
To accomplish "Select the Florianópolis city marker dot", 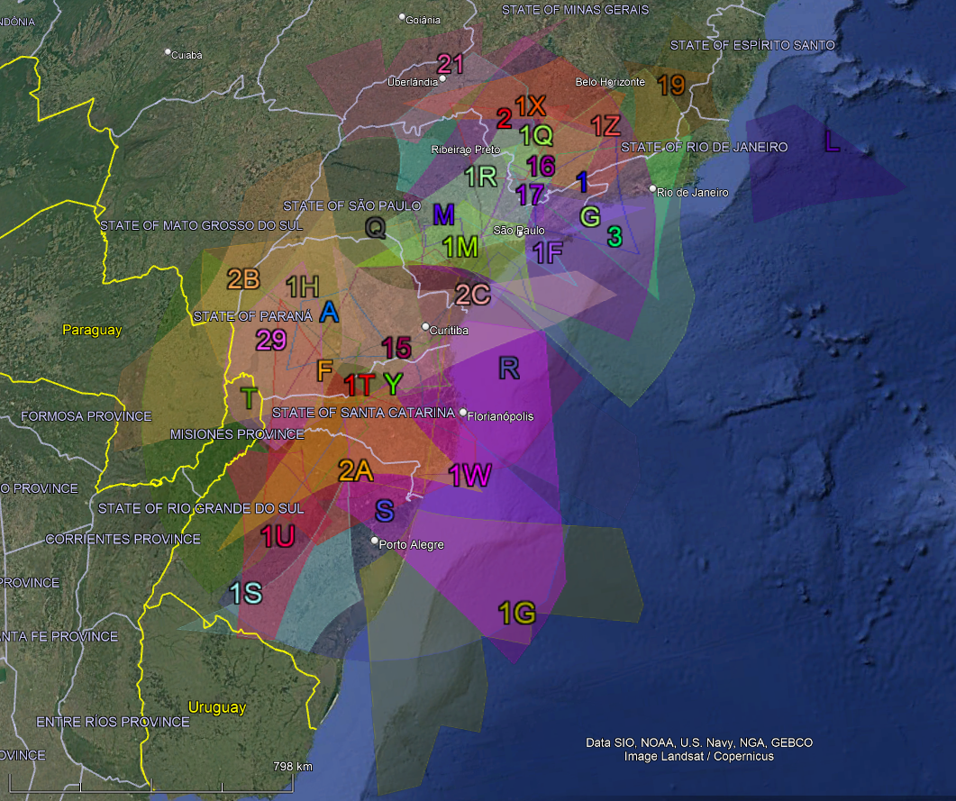I will tap(463, 413).
